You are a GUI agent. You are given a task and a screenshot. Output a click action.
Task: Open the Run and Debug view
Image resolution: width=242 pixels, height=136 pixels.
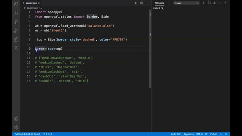[16, 31]
